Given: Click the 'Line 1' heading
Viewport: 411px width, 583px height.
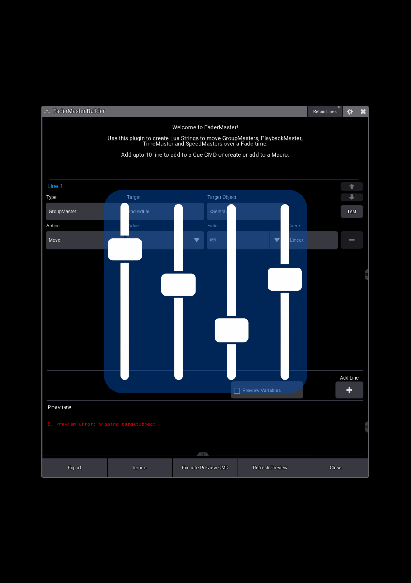Looking at the screenshot, I should point(55,186).
